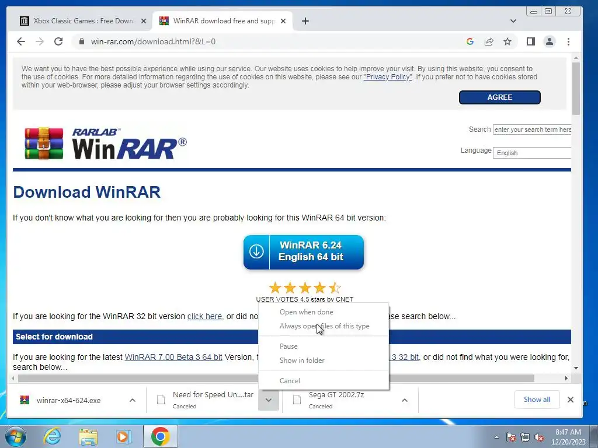Open the Chrome three-dot menu

pyautogui.click(x=568, y=41)
